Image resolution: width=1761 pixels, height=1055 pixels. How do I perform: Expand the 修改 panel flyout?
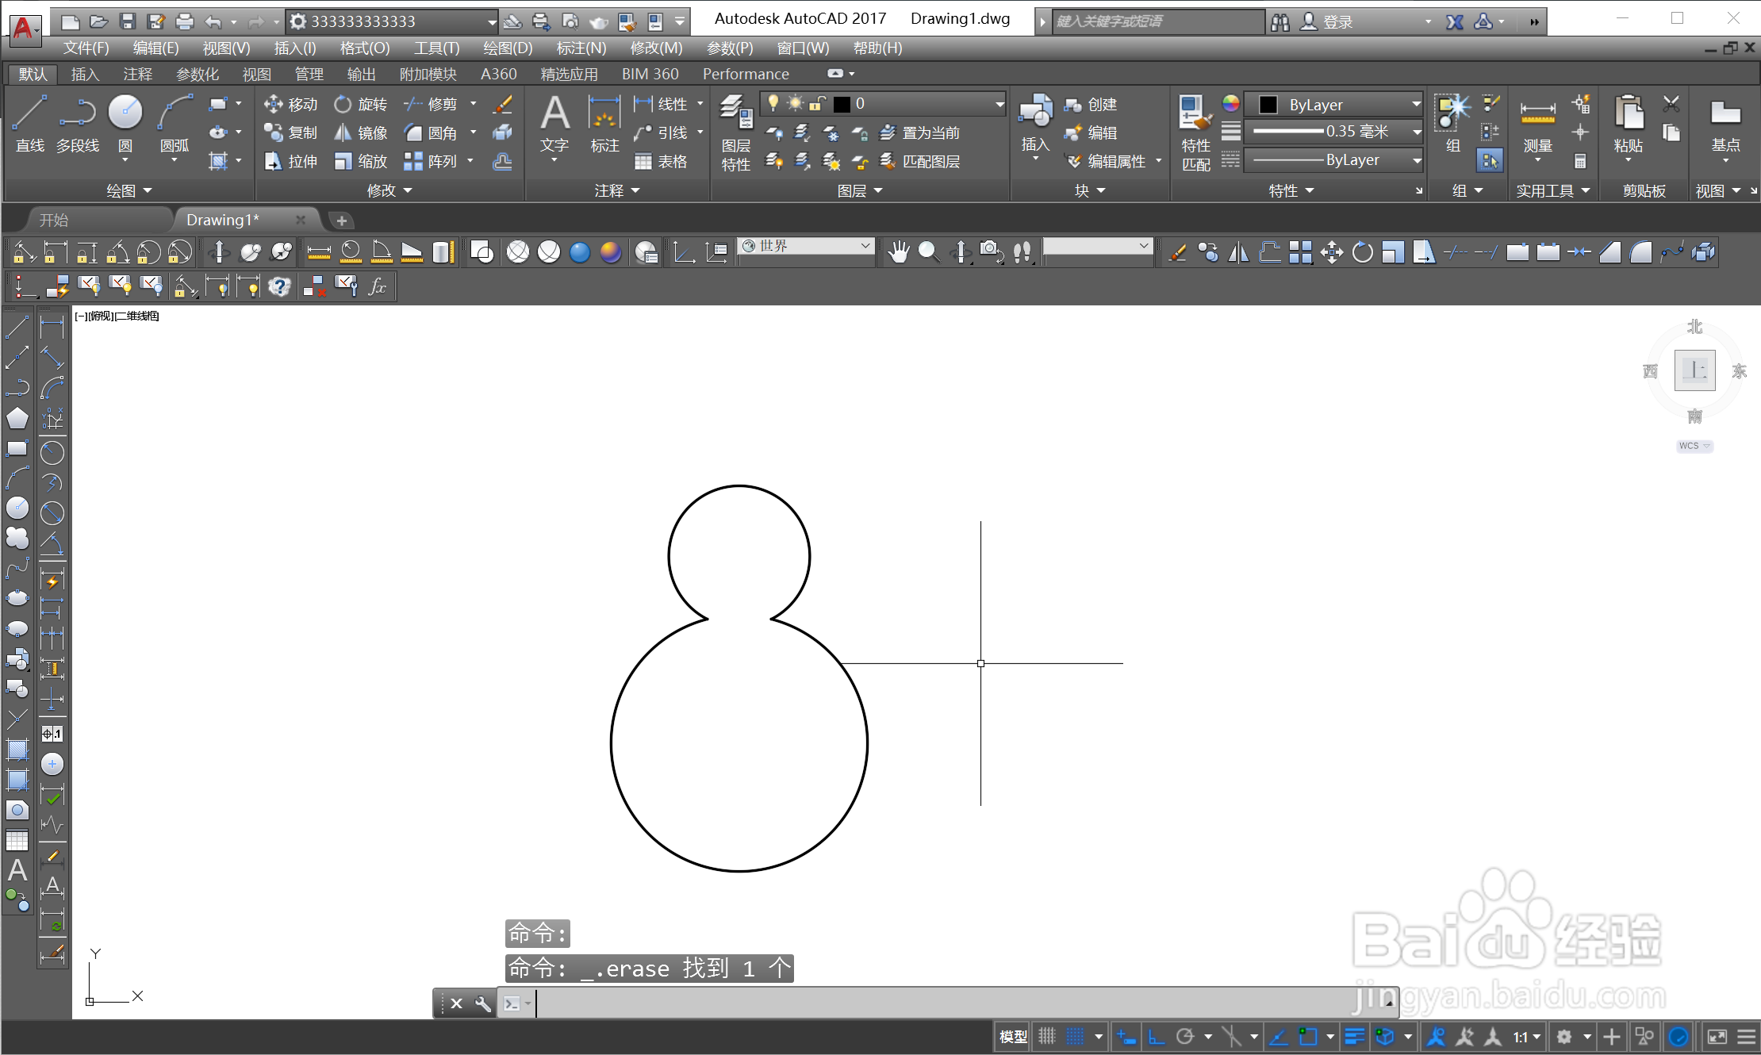389,190
